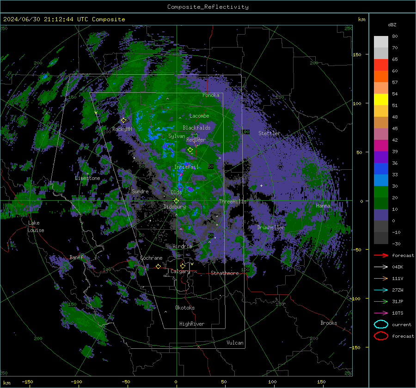The width and height of the screenshot is (416, 388).
Task: Click radar-center yellow diamond above Didsbury
Action: click(x=176, y=201)
